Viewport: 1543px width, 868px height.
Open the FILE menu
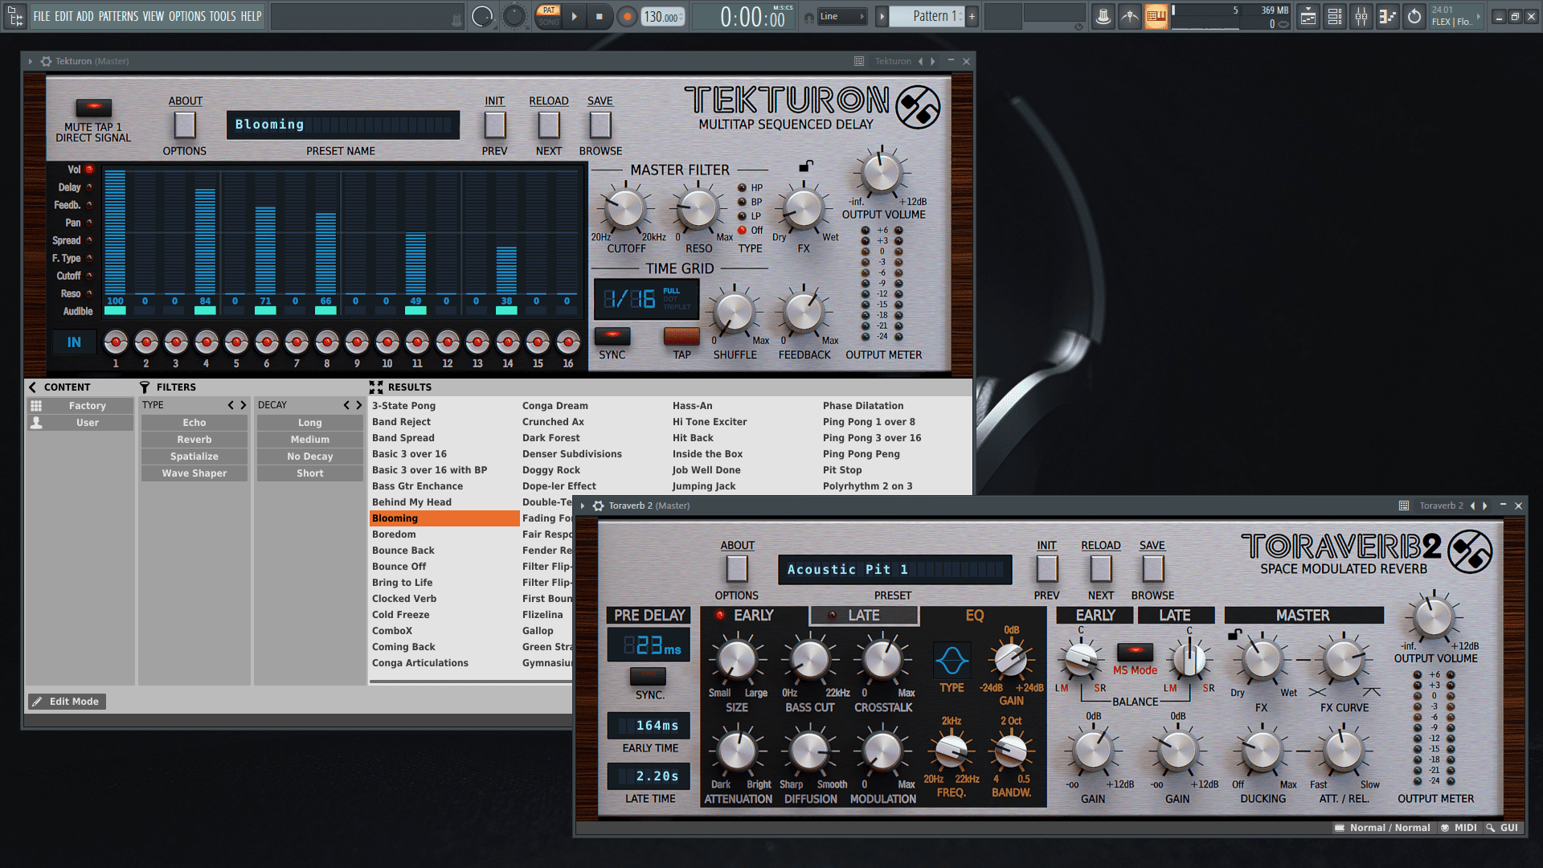pos(42,16)
